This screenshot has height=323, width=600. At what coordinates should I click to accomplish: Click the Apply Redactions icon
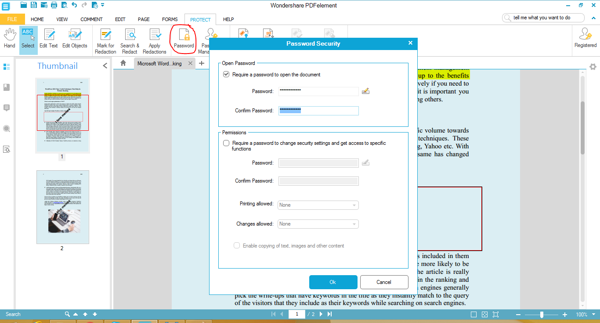click(155, 41)
